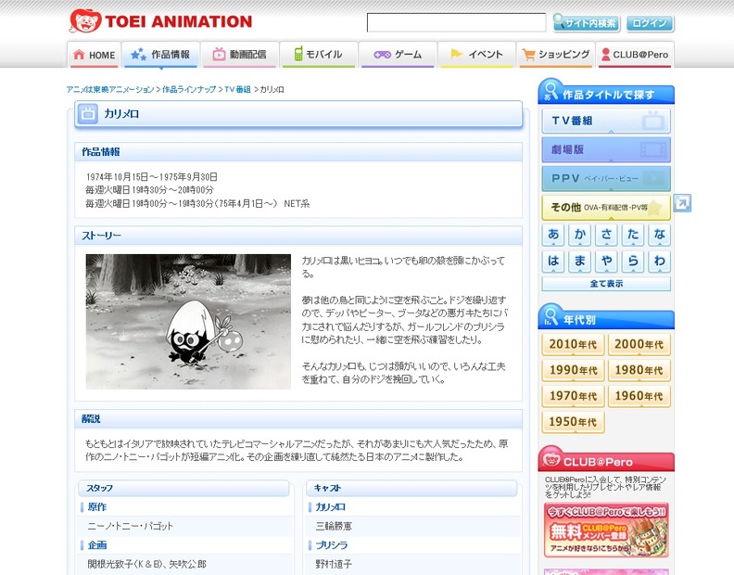Viewport: 734px width, 575px height.
Task: Click the magnifier icon in 作品タイトルで探す header
Action: (x=551, y=90)
